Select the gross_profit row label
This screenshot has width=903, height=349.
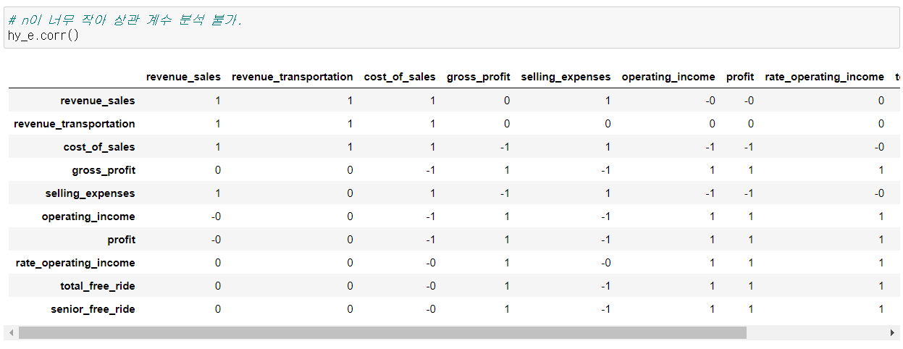coord(104,170)
